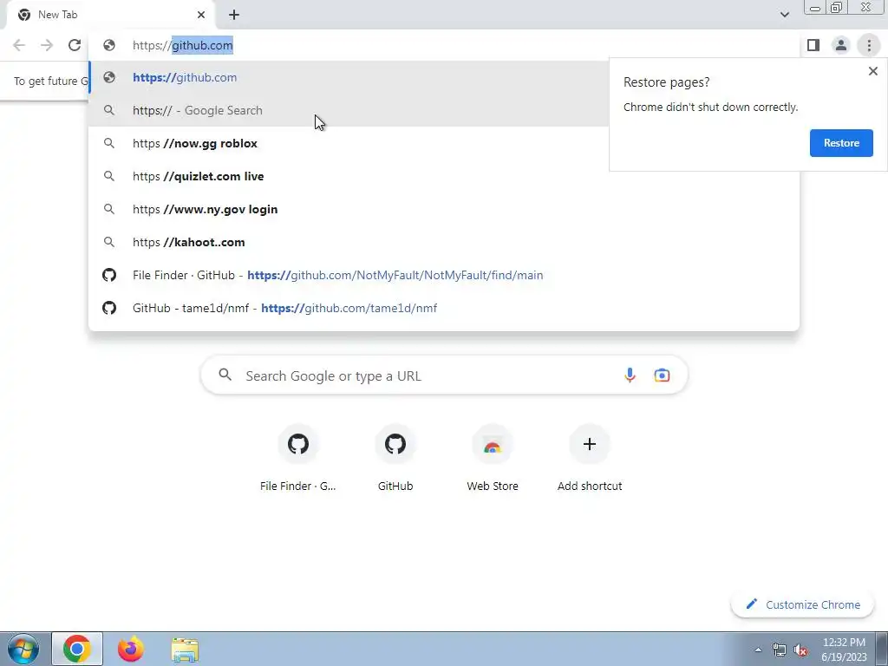Choose 'https //www.ny.gov login' suggestion
This screenshot has width=888, height=666.
click(443, 209)
